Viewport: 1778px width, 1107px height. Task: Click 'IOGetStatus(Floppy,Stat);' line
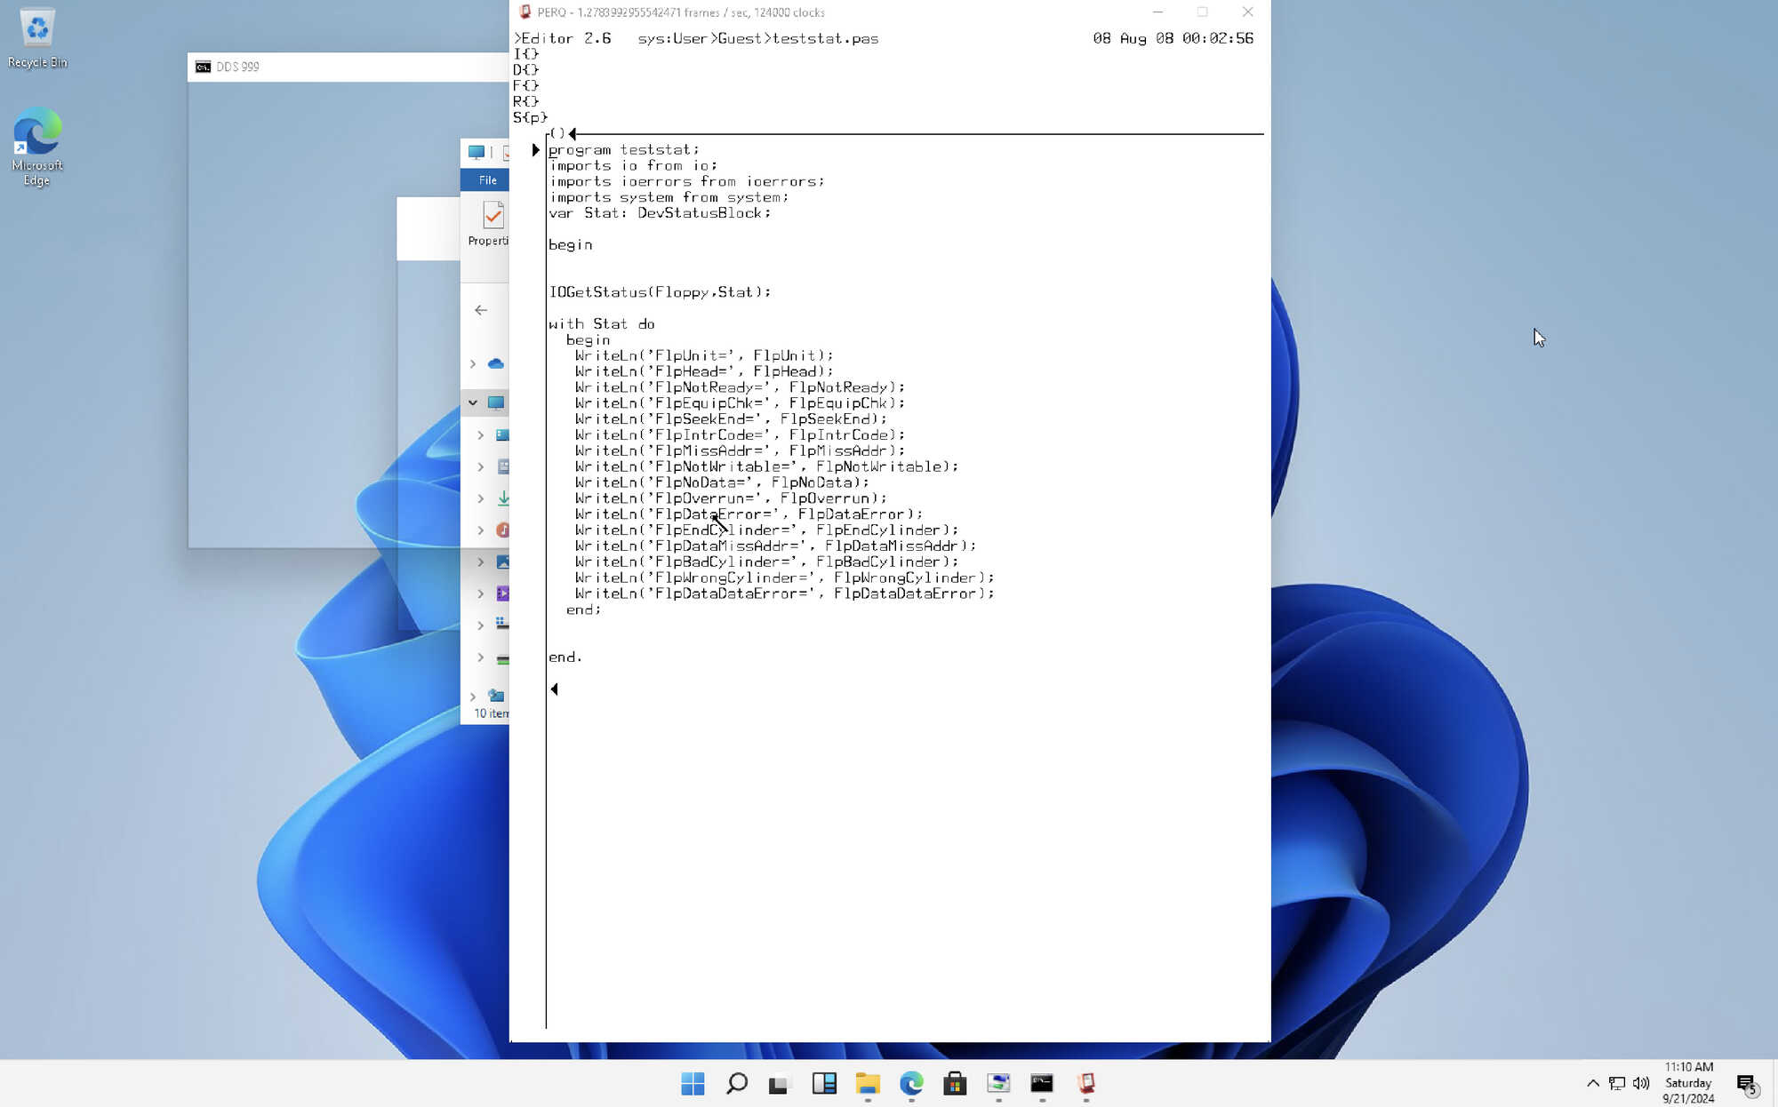pos(660,292)
